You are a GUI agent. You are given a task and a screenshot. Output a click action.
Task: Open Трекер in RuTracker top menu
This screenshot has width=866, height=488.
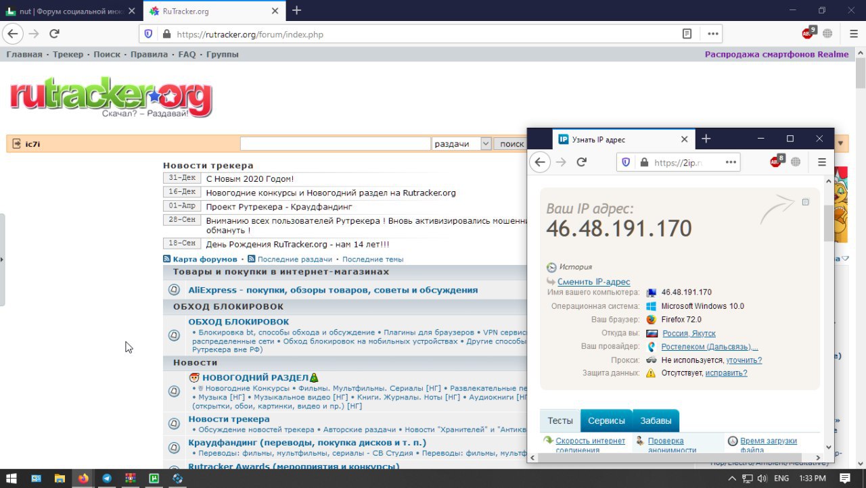click(68, 54)
